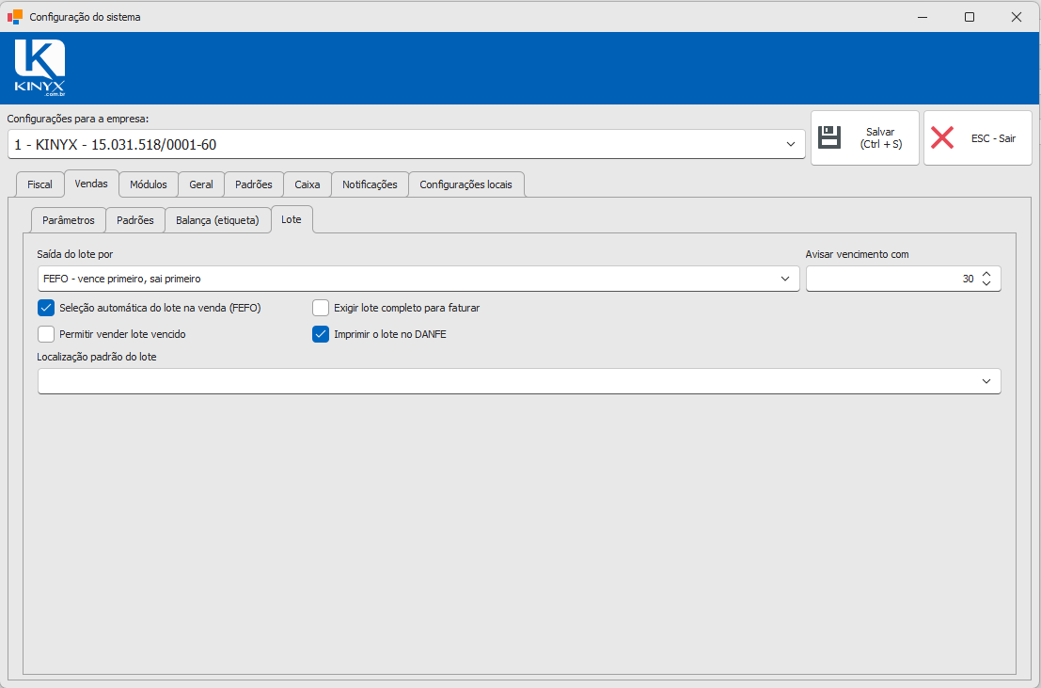Viewport: 1041px width, 688px height.
Task: Open the Caixa tab
Action: [x=308, y=184]
